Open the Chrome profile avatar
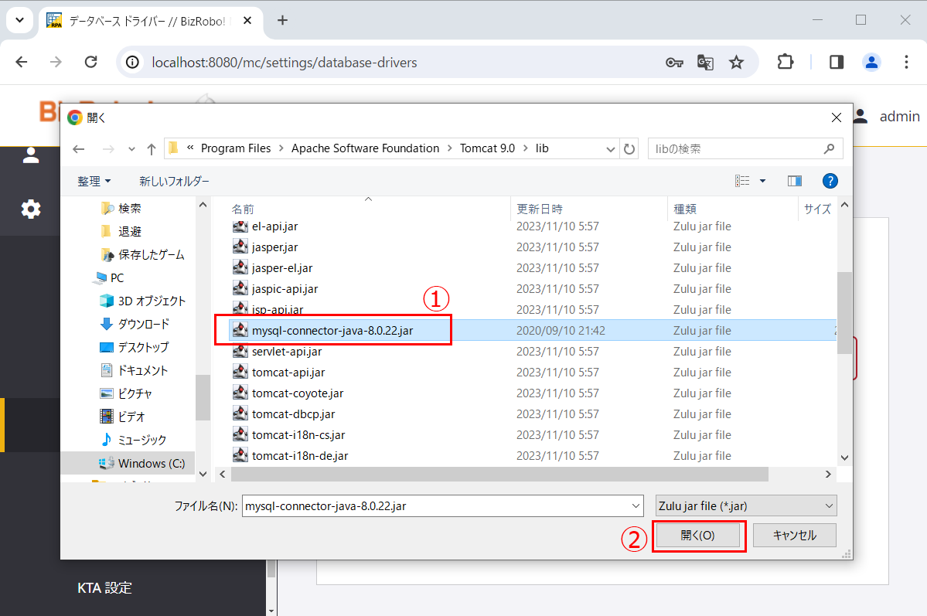927x616 pixels. click(x=871, y=62)
